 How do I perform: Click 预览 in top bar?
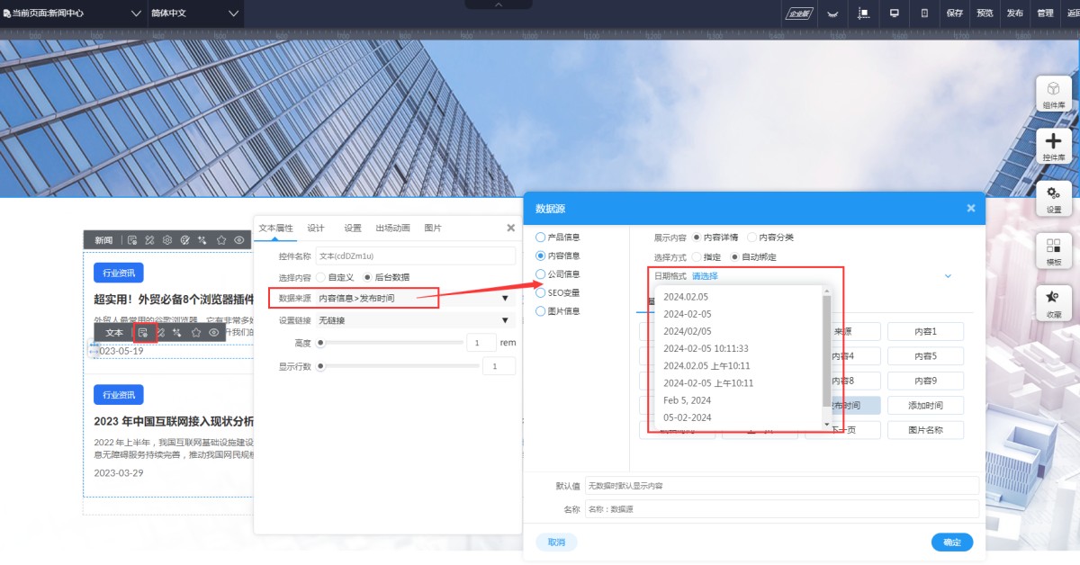pyautogui.click(x=985, y=13)
